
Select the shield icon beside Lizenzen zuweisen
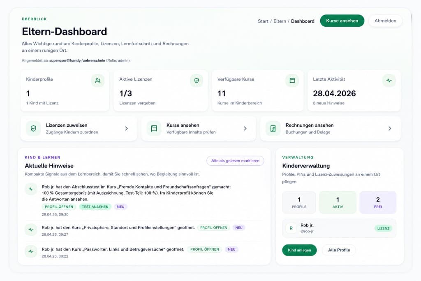(33, 128)
